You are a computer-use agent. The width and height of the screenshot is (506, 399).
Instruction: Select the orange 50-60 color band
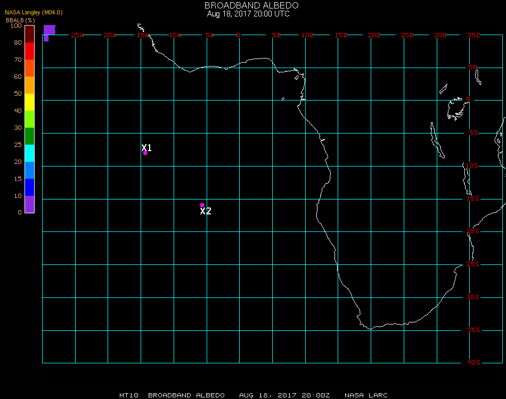(30, 85)
